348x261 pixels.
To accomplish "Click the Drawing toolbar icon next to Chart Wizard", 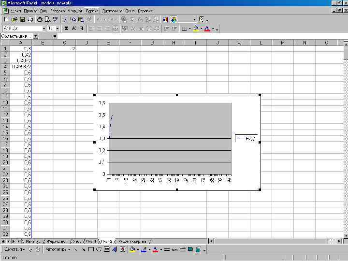I will [174, 19].
